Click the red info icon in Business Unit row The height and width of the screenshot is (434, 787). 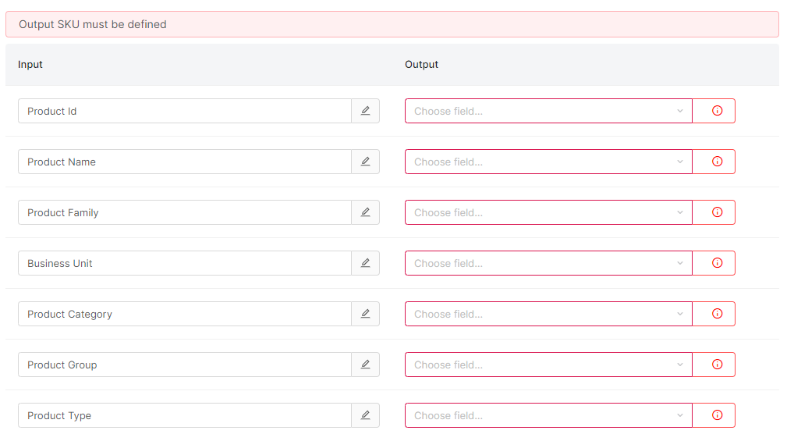(x=717, y=263)
